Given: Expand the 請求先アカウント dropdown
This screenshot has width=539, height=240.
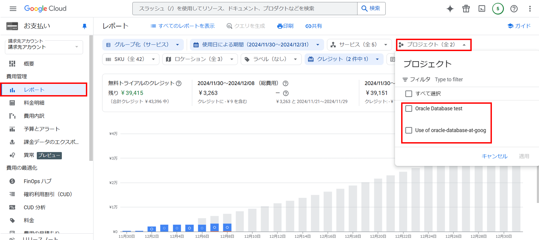Looking at the screenshot, I should click(44, 47).
